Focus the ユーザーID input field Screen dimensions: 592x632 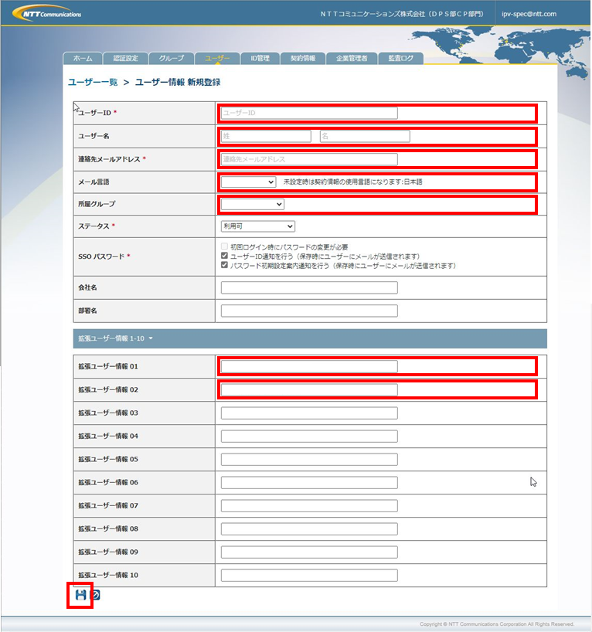point(309,113)
